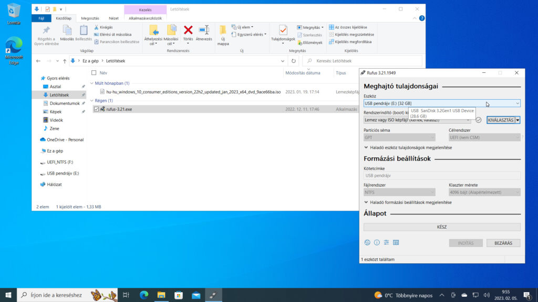Sort by Módosítás dátuma column
538x302 pixels.
point(303,73)
